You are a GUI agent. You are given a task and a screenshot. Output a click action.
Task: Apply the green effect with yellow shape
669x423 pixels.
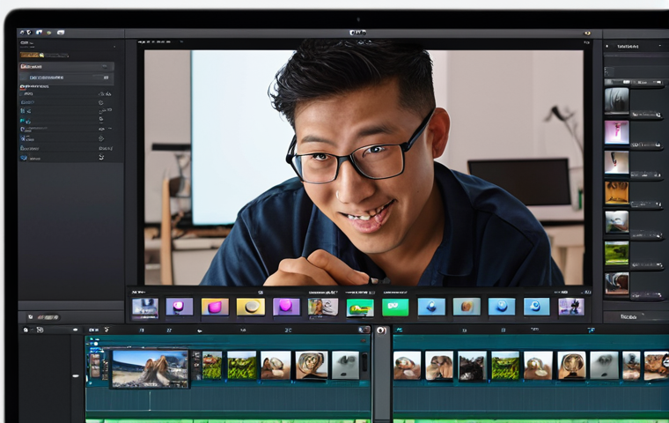coord(360,308)
